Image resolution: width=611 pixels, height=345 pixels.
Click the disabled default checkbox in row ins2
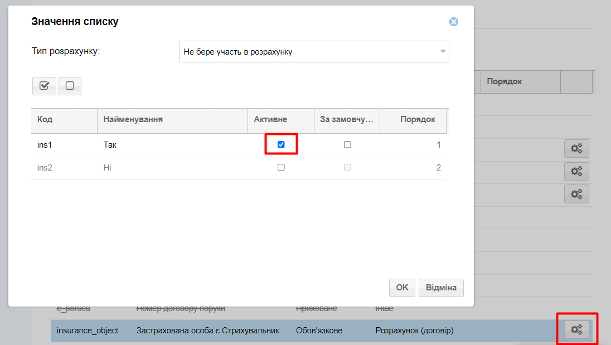tap(347, 167)
